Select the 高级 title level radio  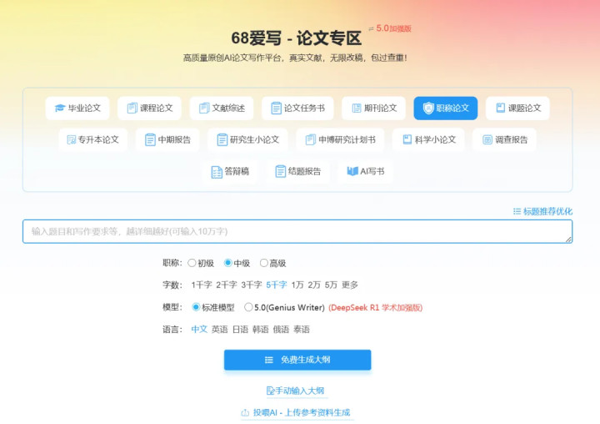click(x=263, y=263)
